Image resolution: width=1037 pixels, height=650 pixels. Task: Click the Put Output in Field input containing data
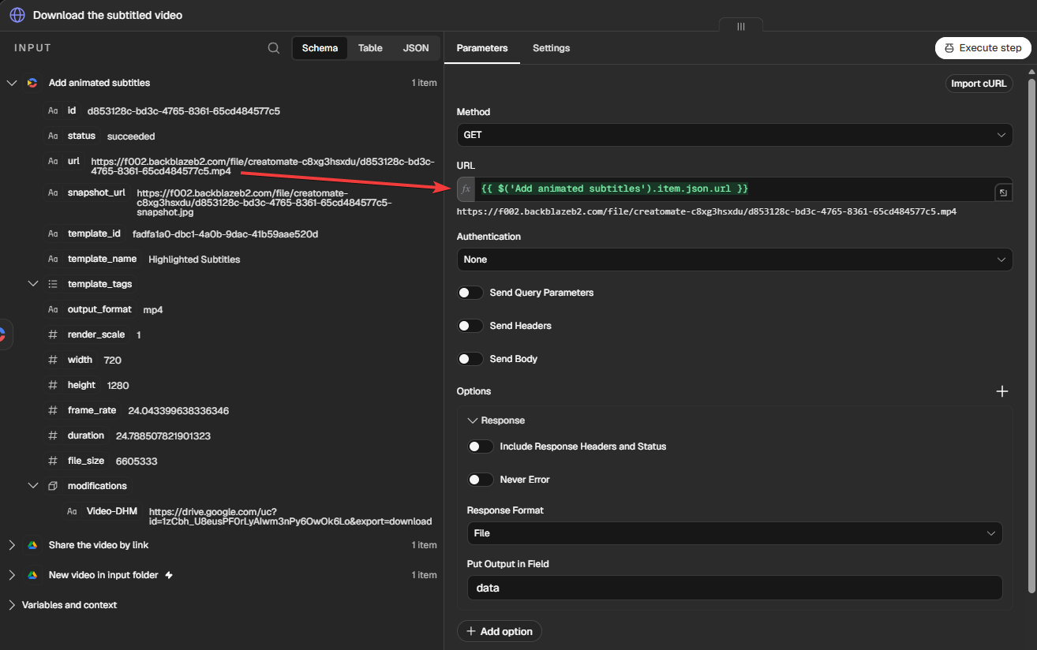tap(735, 588)
